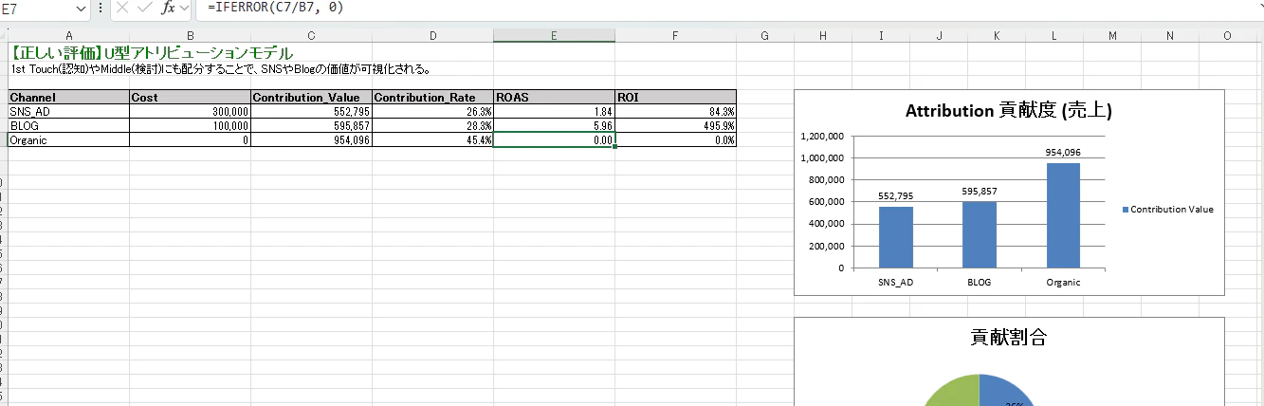Select the table cell showing 552,795
Image resolution: width=1264 pixels, height=406 pixels.
[x=311, y=111]
